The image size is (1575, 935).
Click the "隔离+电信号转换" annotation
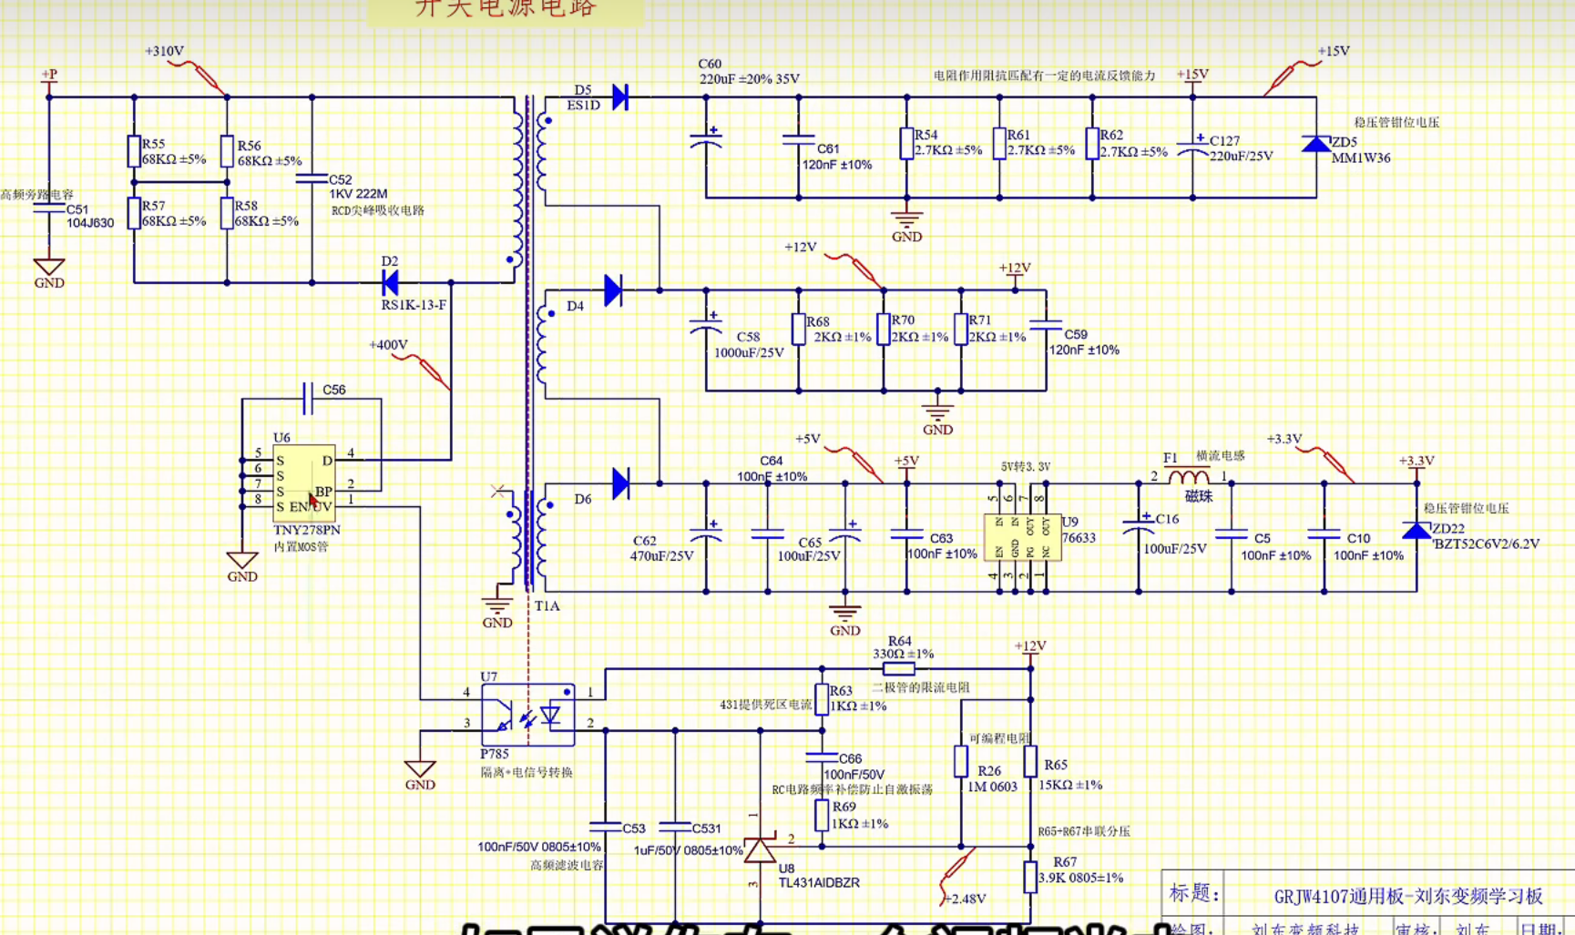pos(527,772)
